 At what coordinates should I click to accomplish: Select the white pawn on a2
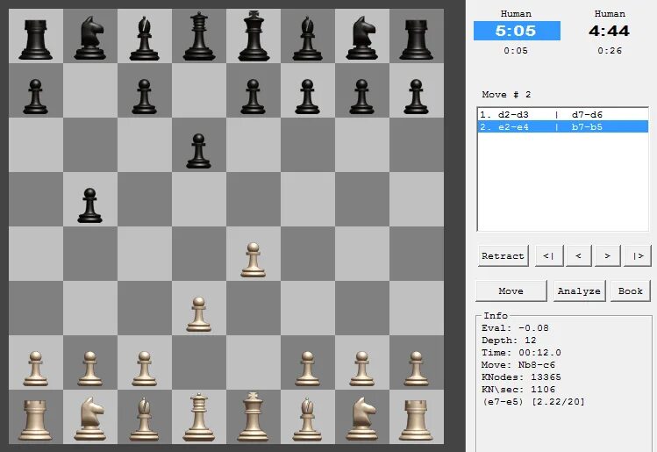click(36, 369)
